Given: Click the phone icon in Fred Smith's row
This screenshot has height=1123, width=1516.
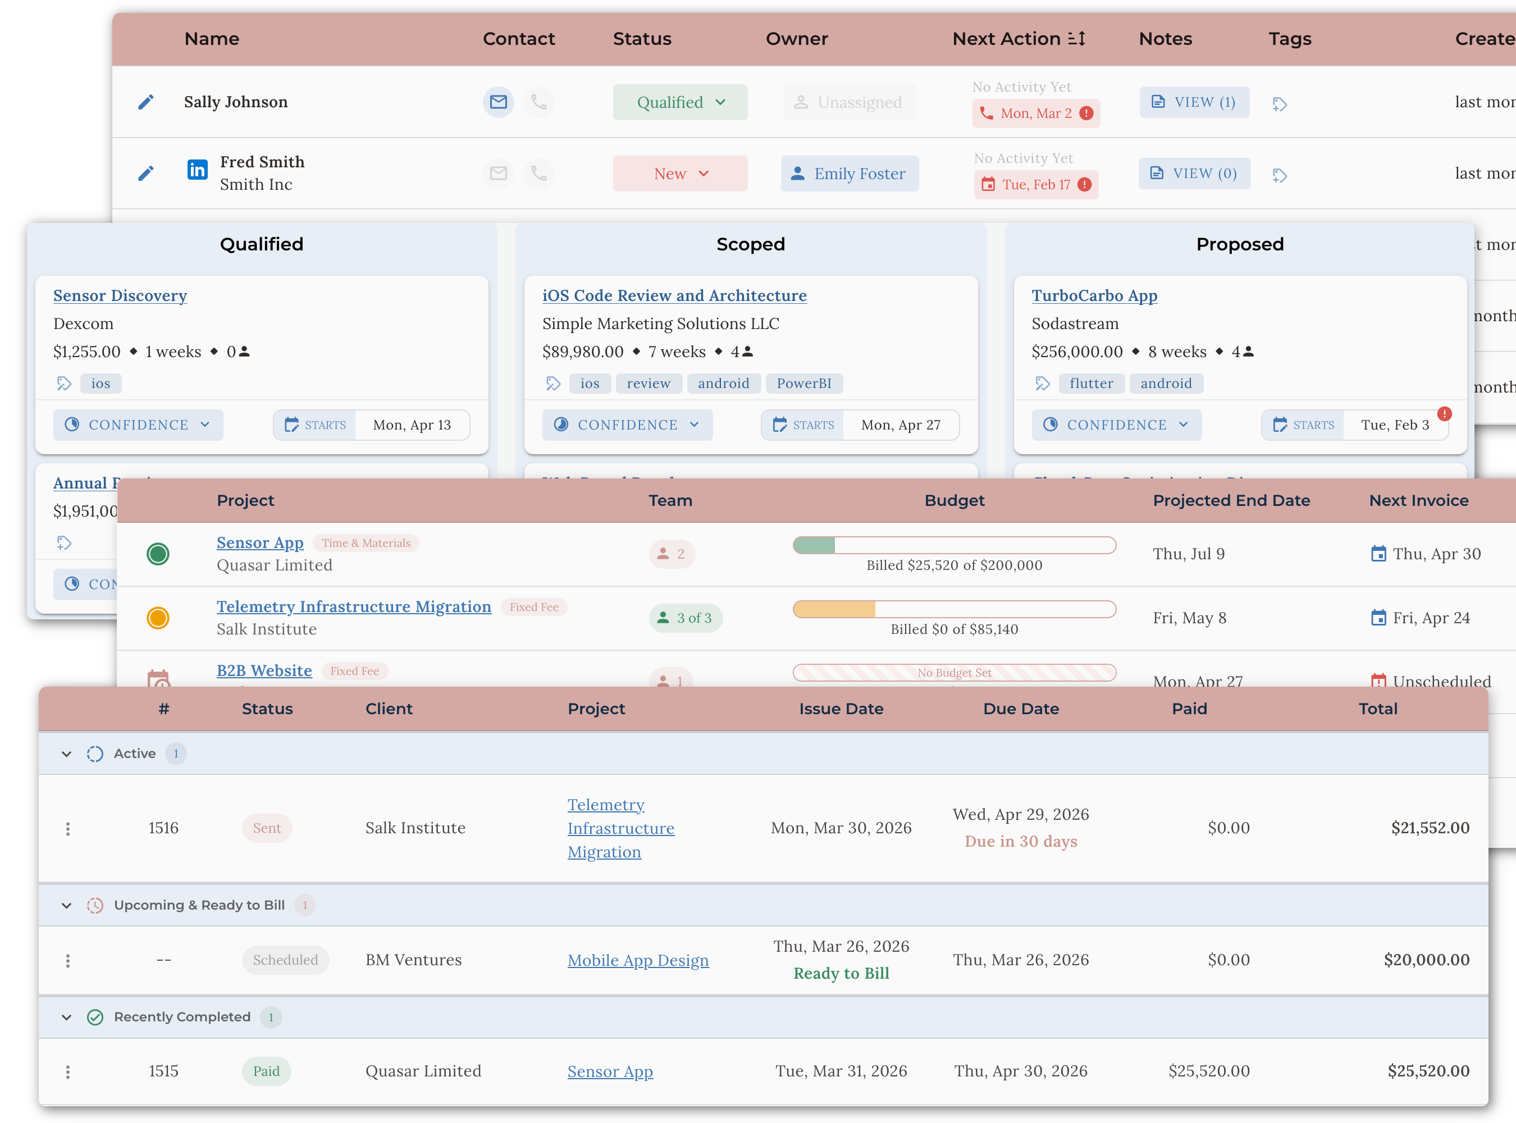Looking at the screenshot, I should click(x=539, y=174).
